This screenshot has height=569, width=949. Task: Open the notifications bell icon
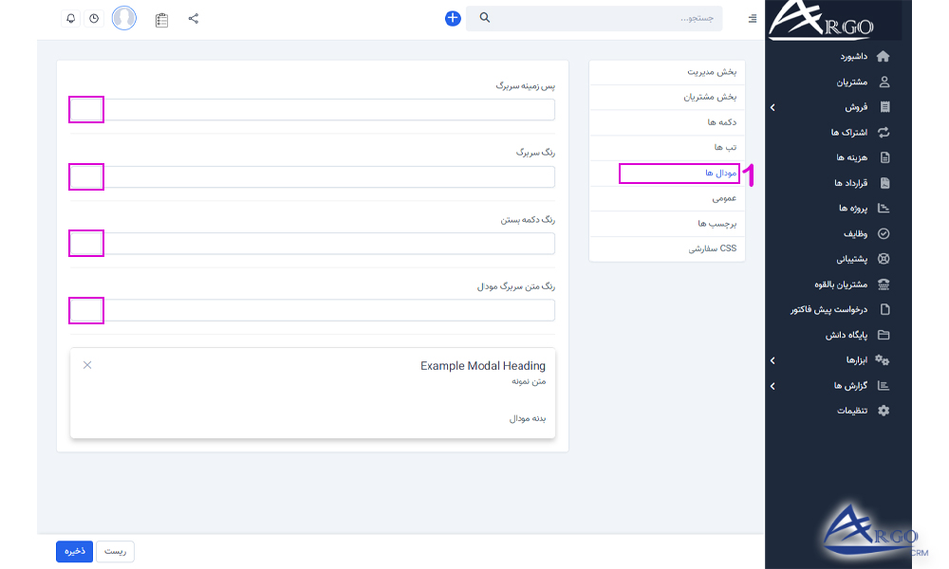(69, 18)
